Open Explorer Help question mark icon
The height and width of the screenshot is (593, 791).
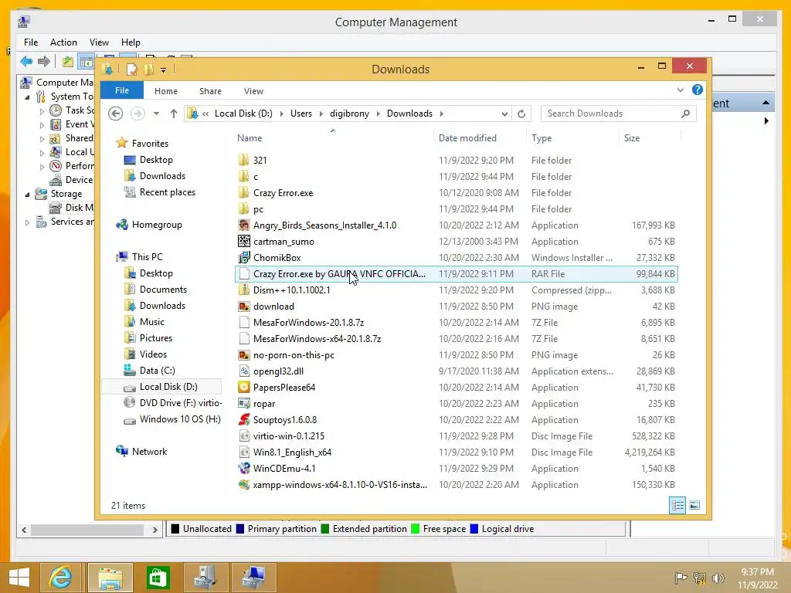[x=698, y=90]
